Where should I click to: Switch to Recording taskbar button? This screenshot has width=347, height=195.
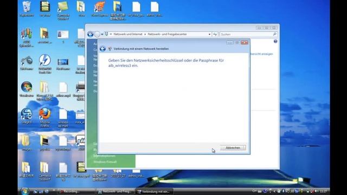point(76,191)
